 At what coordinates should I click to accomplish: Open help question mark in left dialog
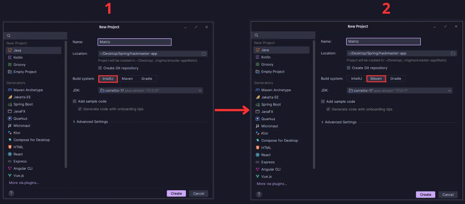click(11, 193)
